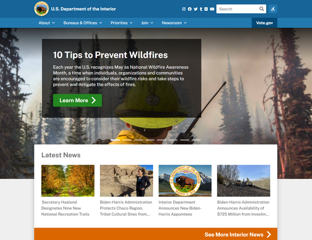
Task: Expand the Bureaus & Offices dropdown
Action: click(x=83, y=23)
